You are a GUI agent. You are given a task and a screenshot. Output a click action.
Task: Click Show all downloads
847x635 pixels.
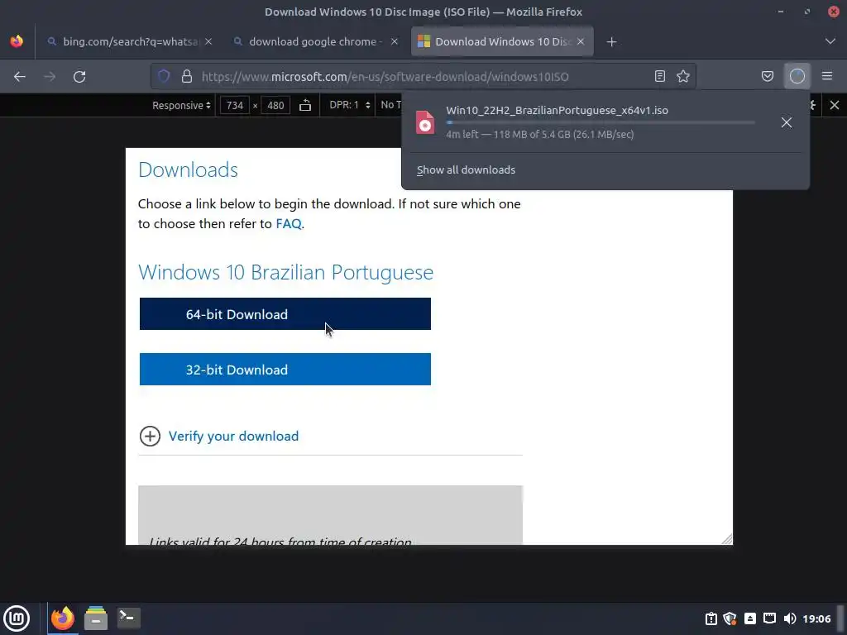(466, 169)
